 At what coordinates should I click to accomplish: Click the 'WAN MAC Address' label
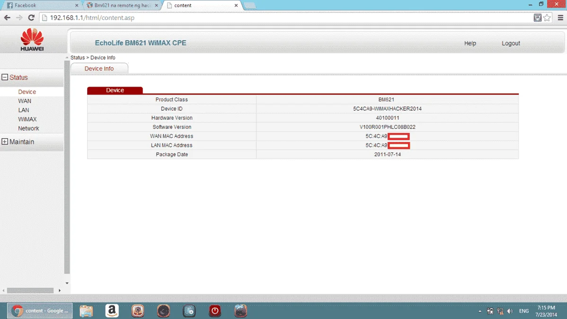tap(172, 136)
